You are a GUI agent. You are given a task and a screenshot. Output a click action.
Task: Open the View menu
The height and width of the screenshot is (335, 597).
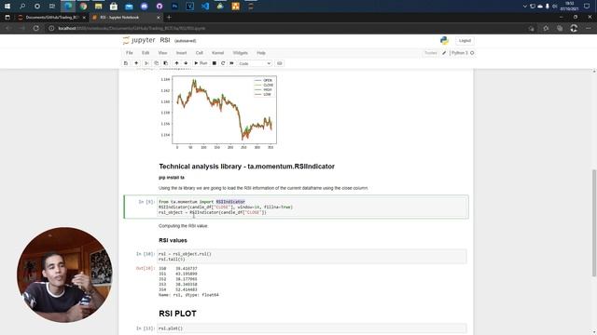[x=162, y=53]
